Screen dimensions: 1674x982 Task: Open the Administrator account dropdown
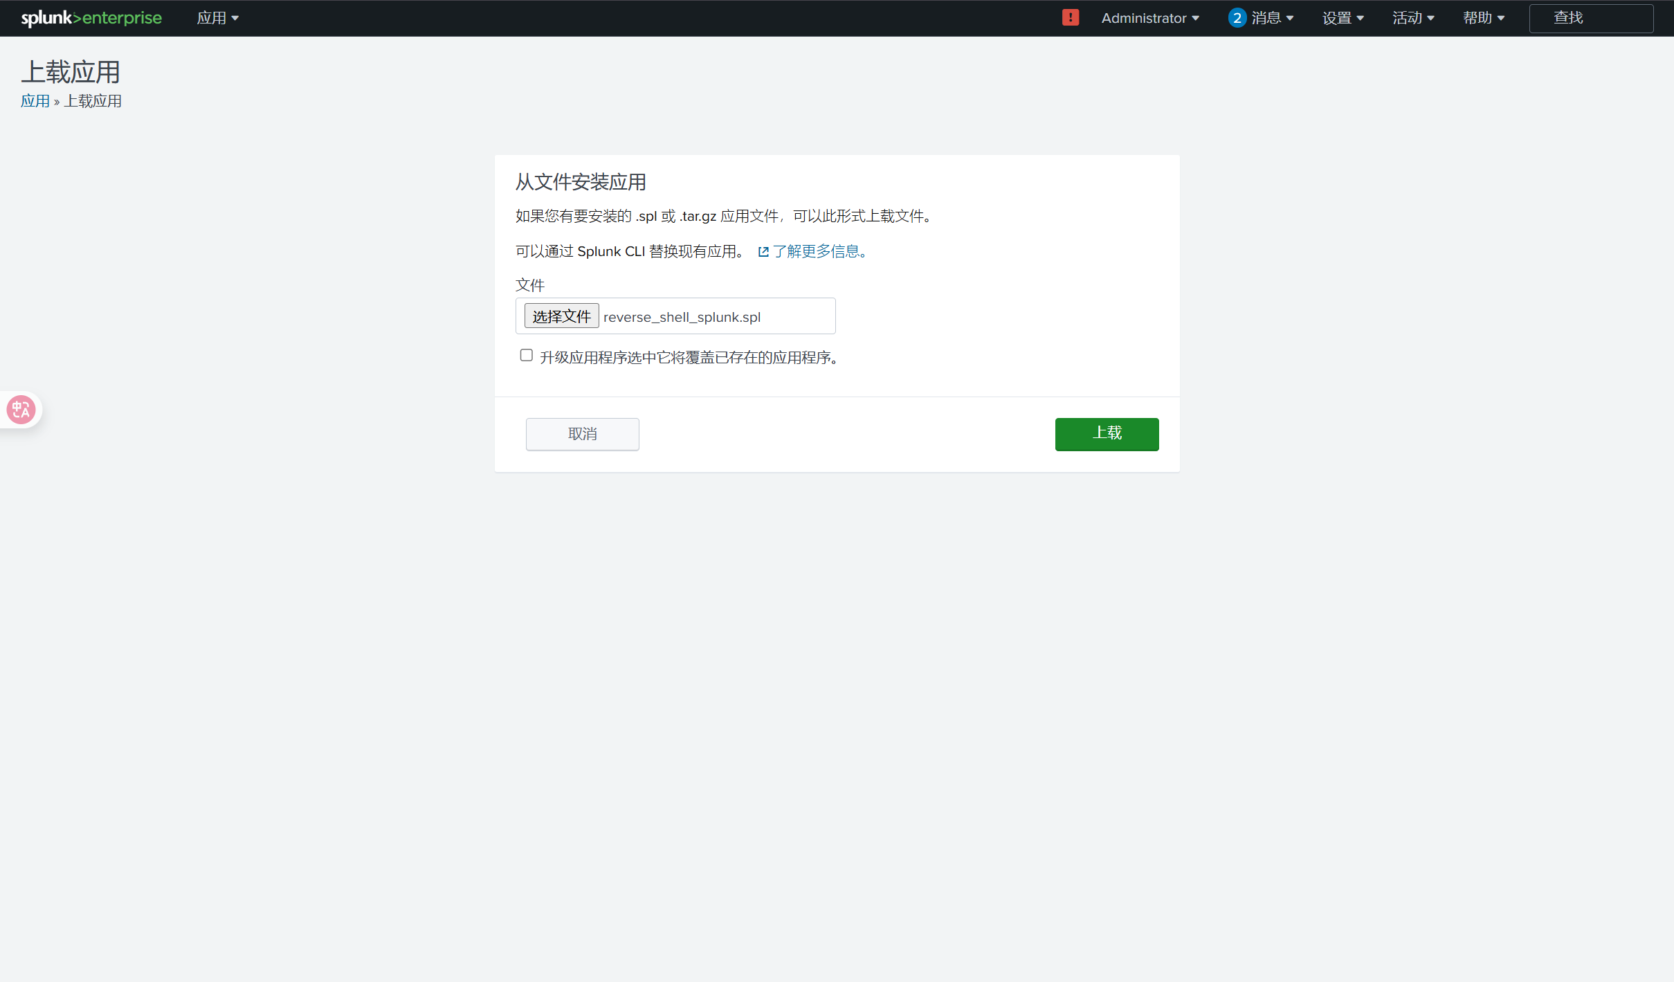1149,18
